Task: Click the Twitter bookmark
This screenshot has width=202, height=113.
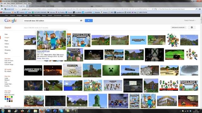Action: 28,13
